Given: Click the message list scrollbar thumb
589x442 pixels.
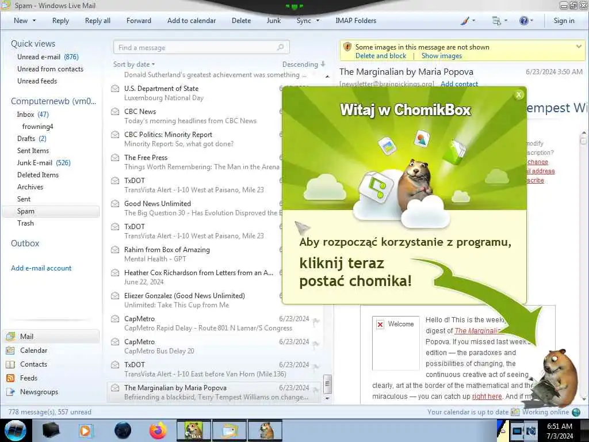Looking at the screenshot, I should point(327,384).
